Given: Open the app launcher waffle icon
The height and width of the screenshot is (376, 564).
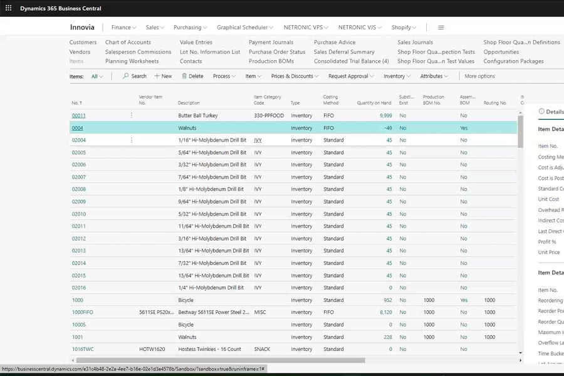Looking at the screenshot, I should coord(8,8).
